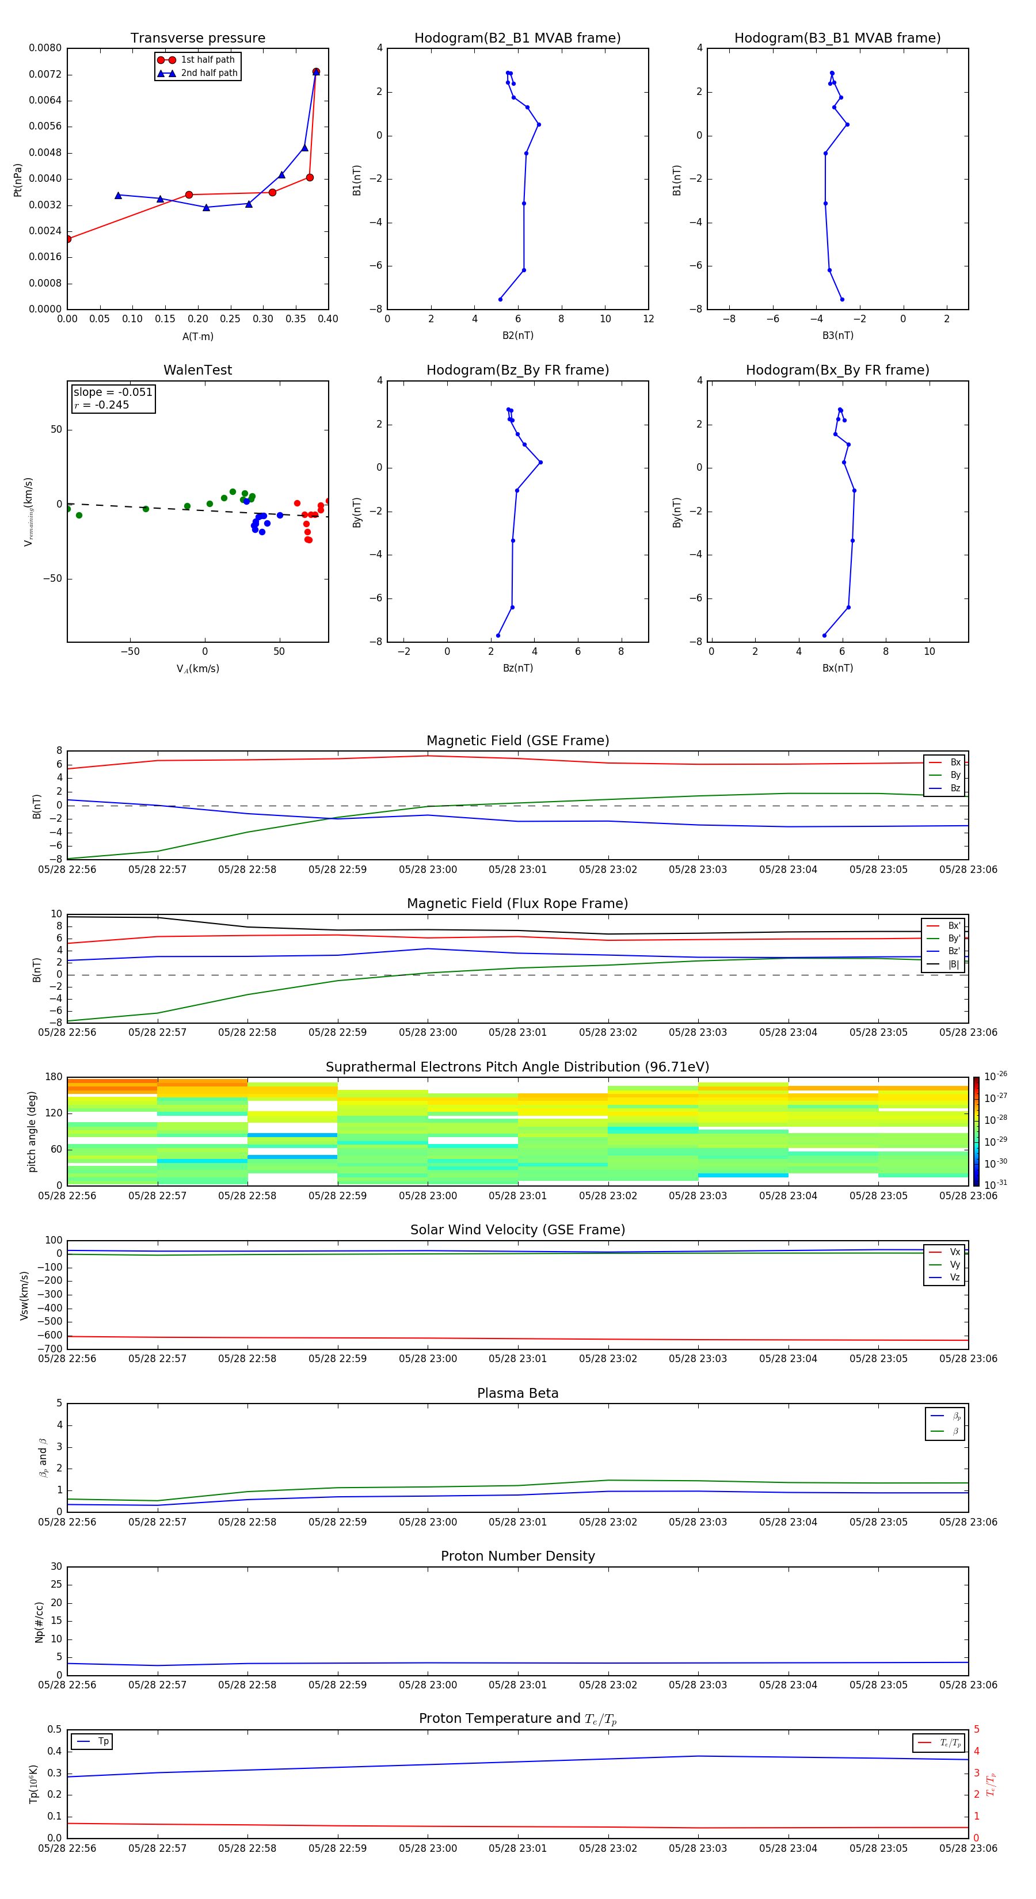Click the 'WalenTest' plot title
The width and height of the screenshot is (1036, 1899).
(197, 370)
